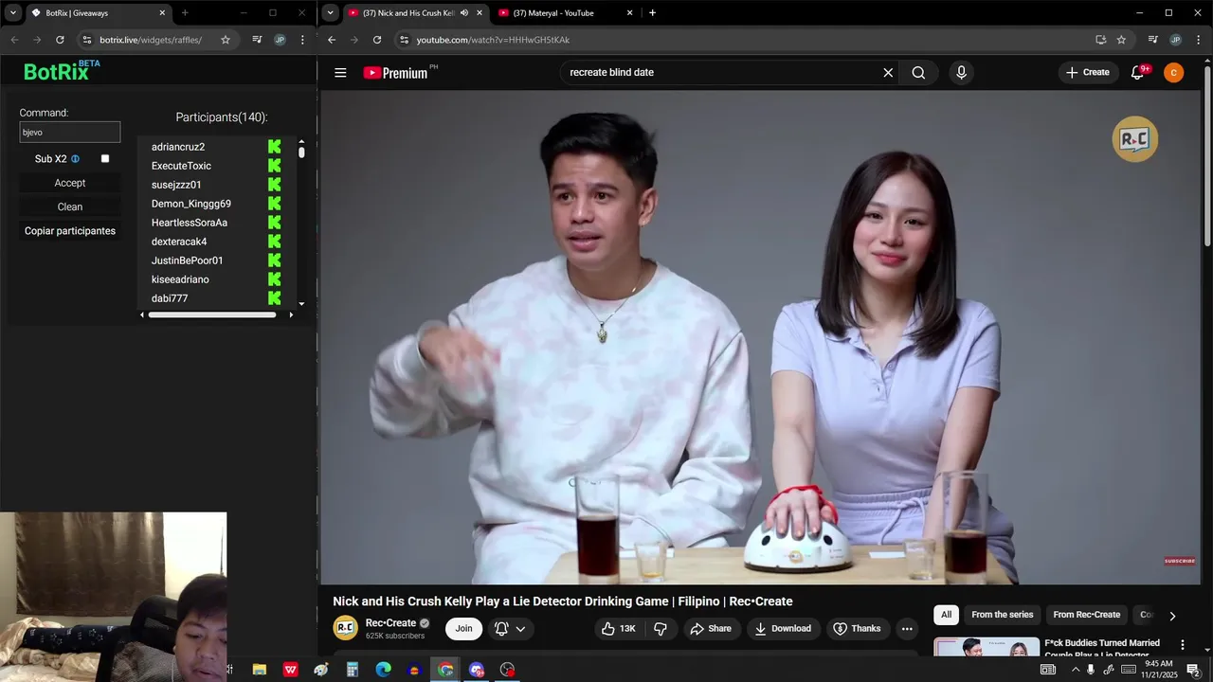1213x682 pixels.
Task: Open the Windows notification center
Action: (x=1193, y=670)
